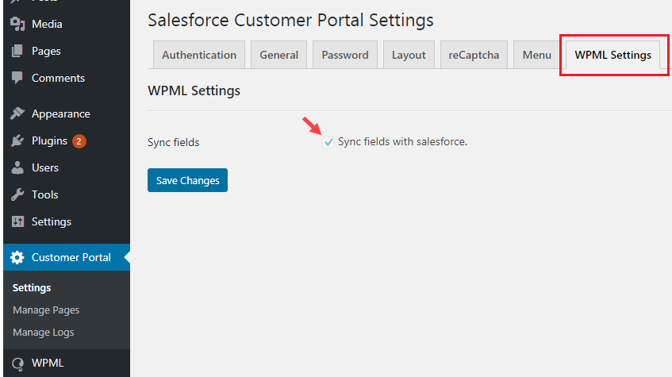Open the General settings tab
The width and height of the screenshot is (672, 377).
[x=278, y=55]
